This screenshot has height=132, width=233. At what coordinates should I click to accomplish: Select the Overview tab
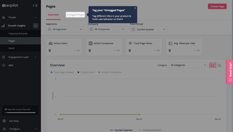click(x=53, y=15)
